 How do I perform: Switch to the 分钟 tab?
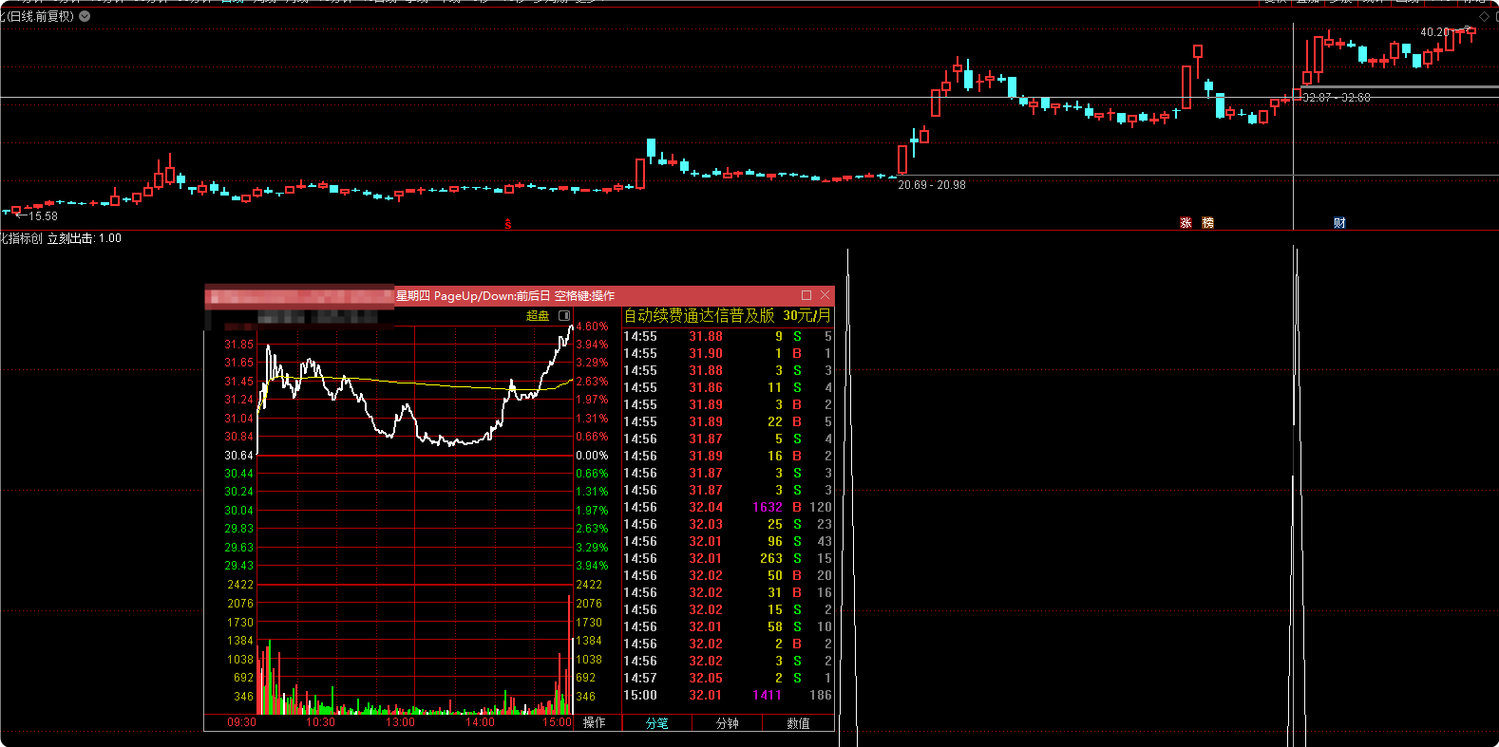coord(728,723)
